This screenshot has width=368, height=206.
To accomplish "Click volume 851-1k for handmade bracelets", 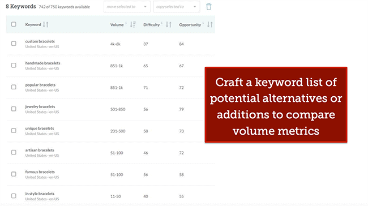I will (x=117, y=66).
